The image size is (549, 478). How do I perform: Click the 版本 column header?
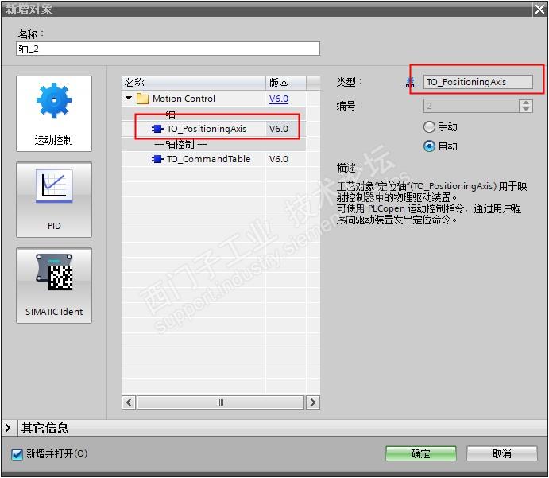point(286,83)
